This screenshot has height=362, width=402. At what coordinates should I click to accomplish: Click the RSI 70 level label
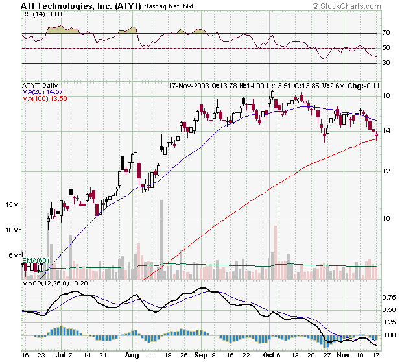tap(386, 33)
